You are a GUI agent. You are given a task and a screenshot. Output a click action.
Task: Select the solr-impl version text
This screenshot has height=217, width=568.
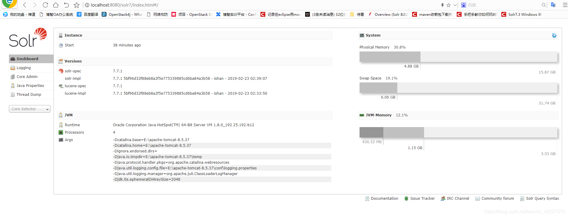coord(190,79)
